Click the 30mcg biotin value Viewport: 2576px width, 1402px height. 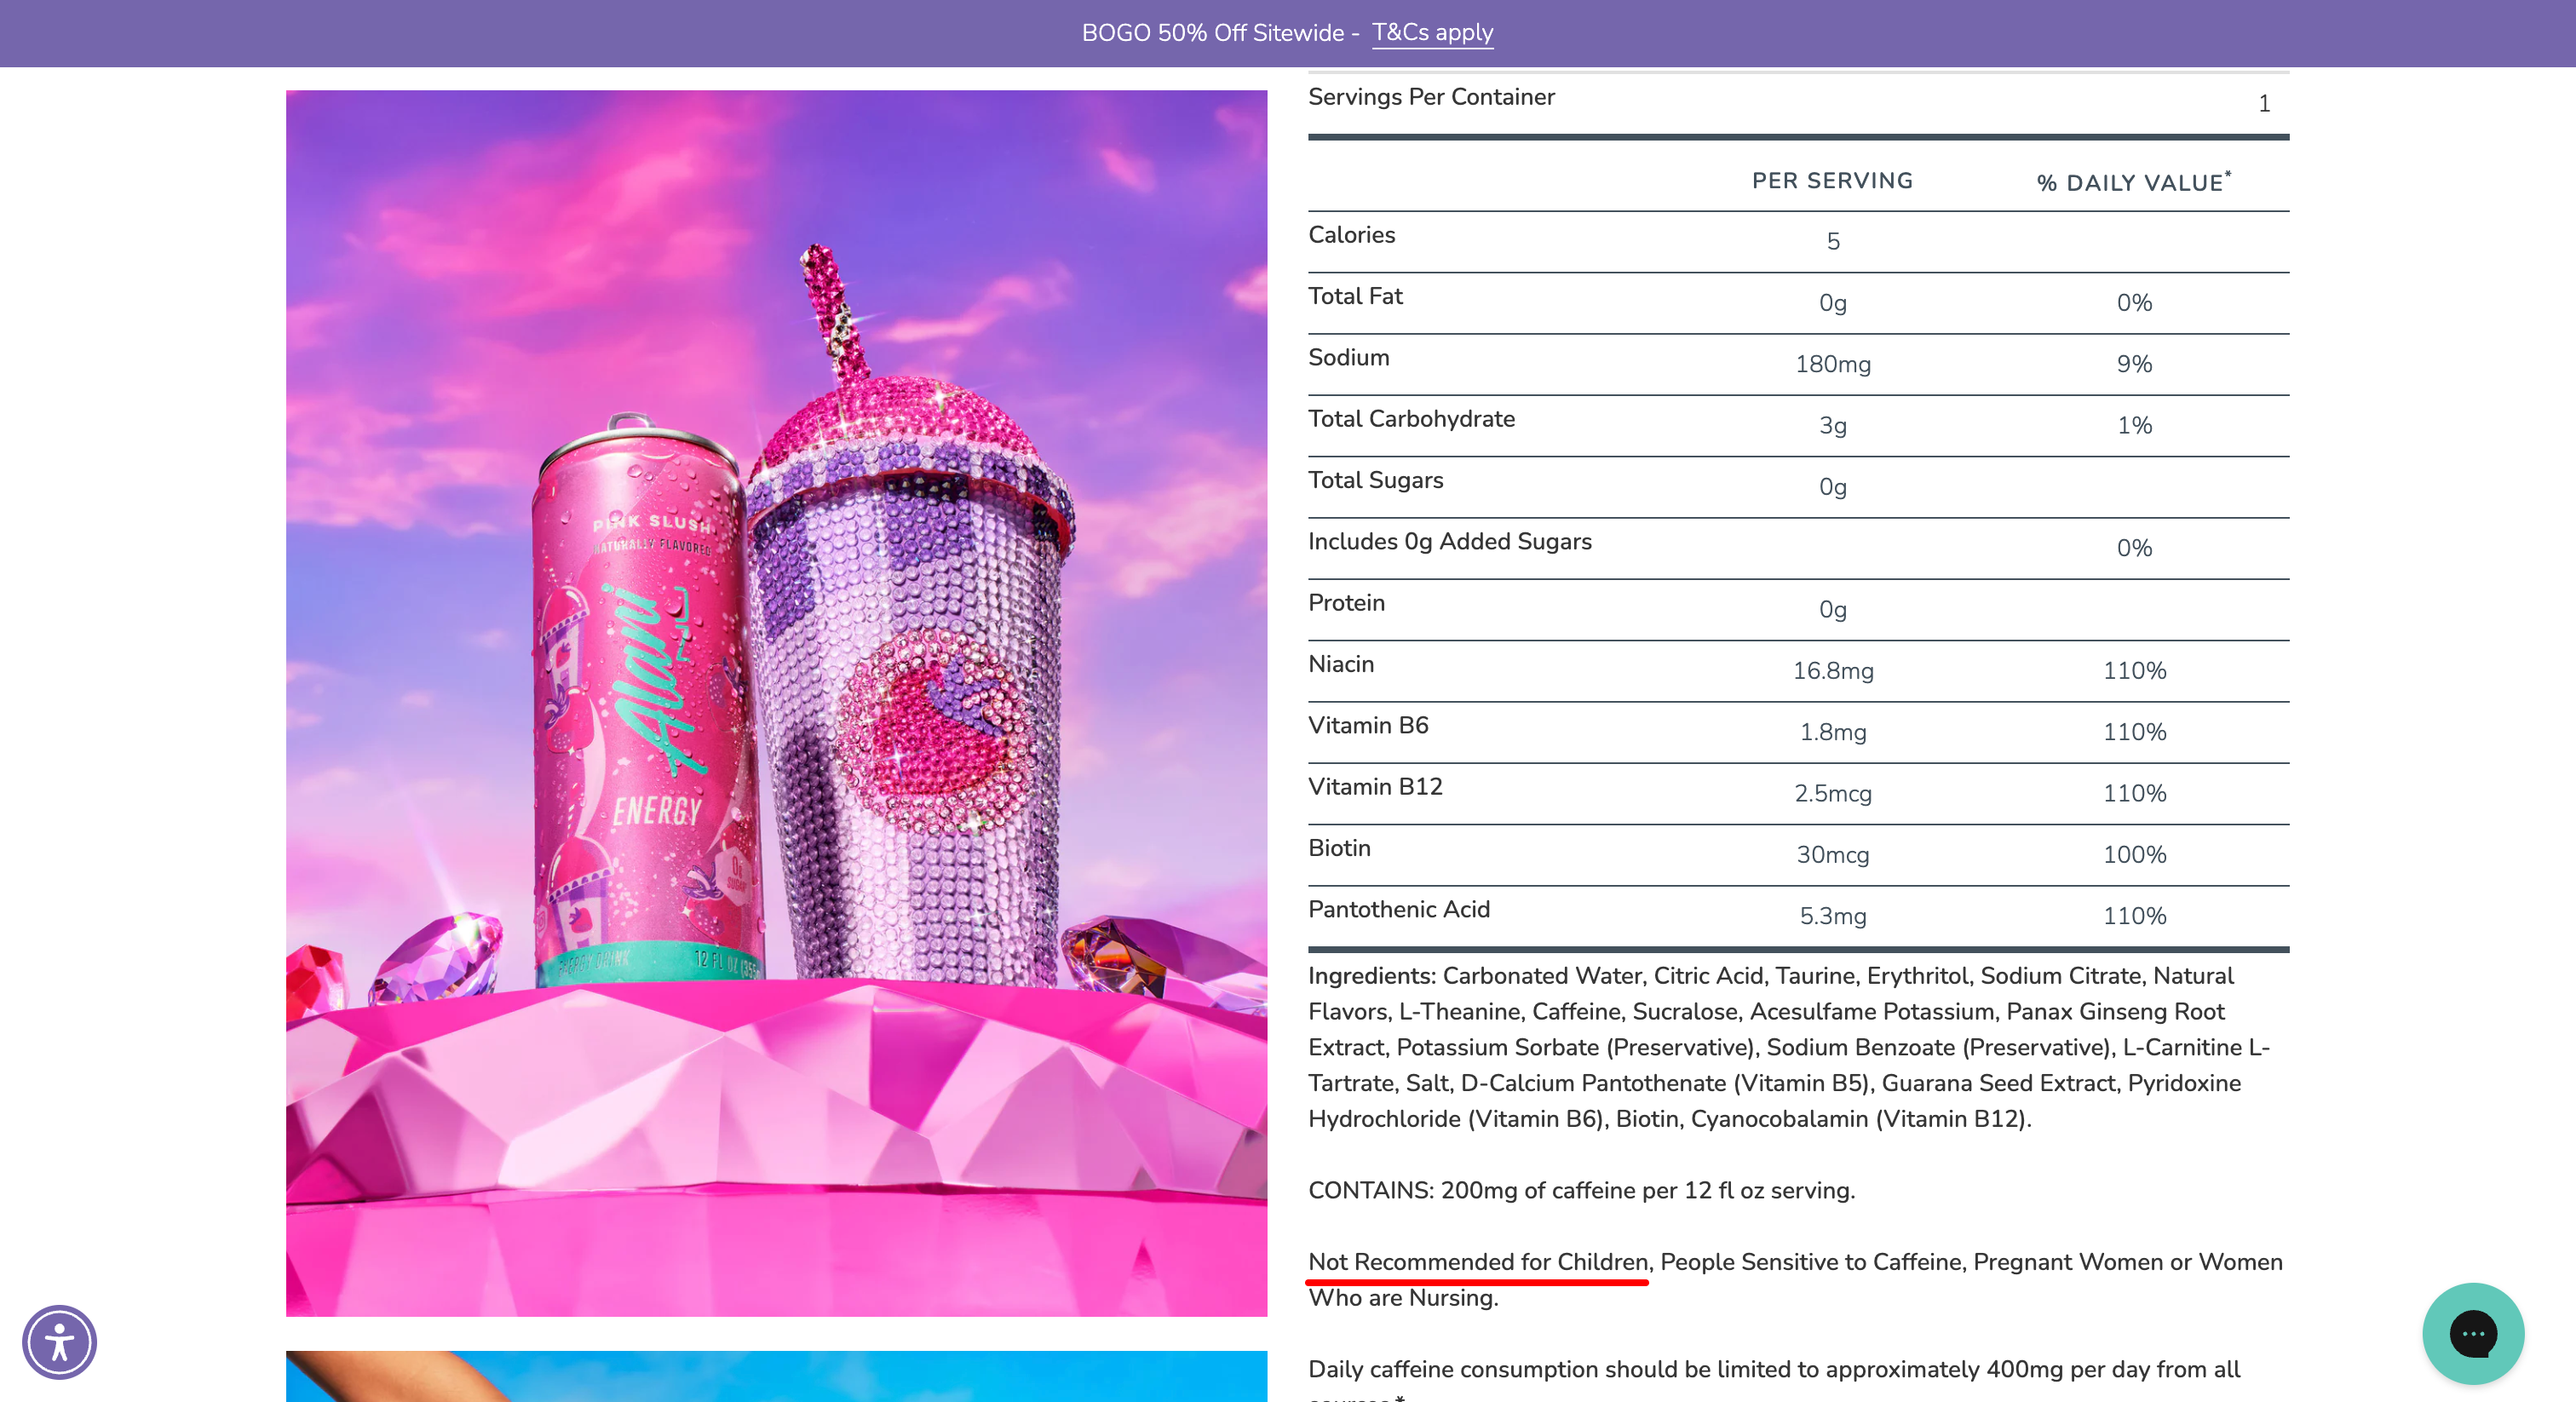point(1832,855)
